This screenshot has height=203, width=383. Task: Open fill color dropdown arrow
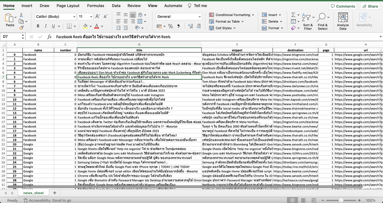pyautogui.click(x=91, y=26)
